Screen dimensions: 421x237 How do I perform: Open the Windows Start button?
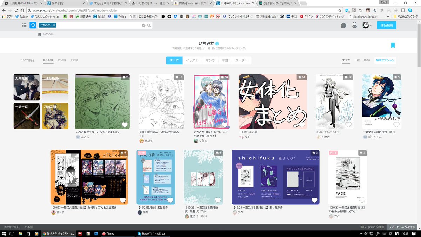click(x=4, y=233)
